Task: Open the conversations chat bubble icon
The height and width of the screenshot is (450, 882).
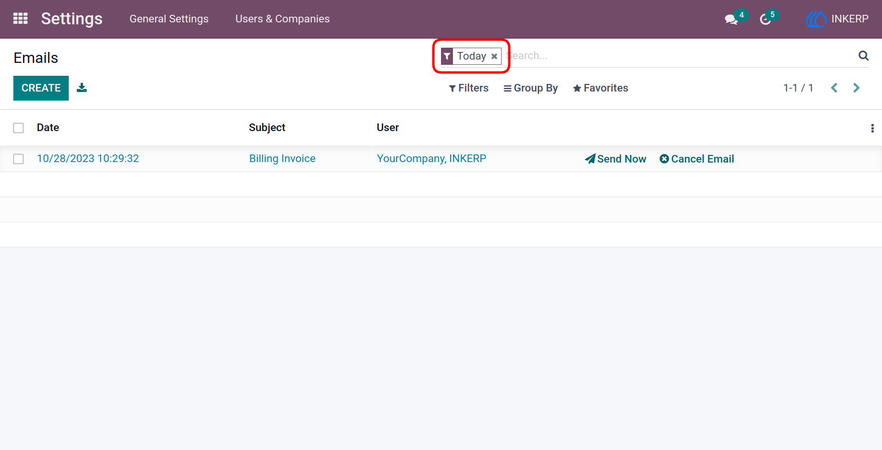Action: coord(731,20)
